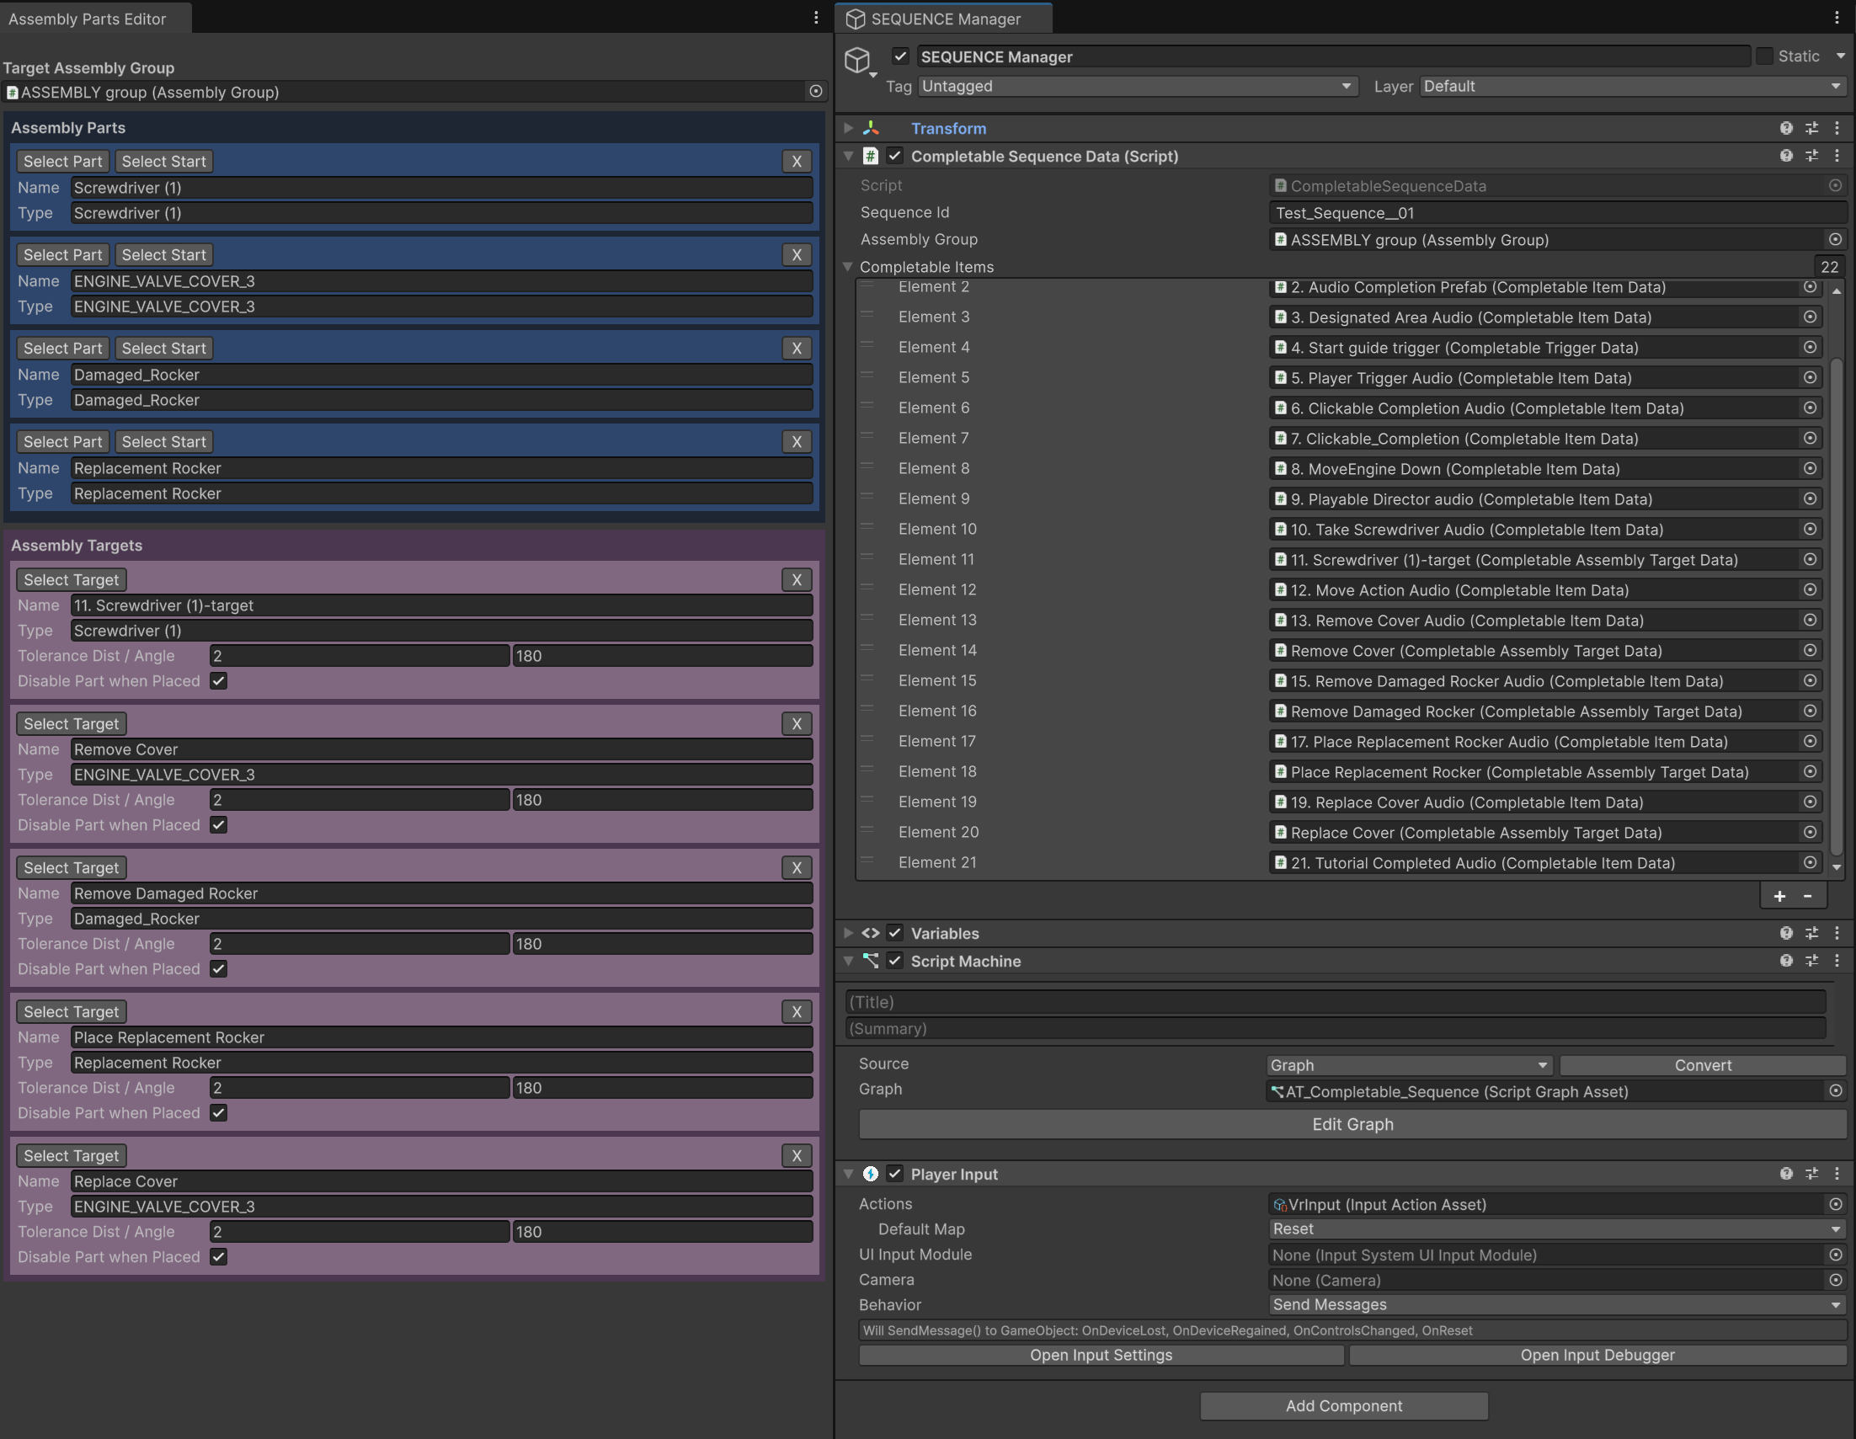This screenshot has height=1439, width=1856.
Task: Open help for Completable Sequence Data component
Action: click(1785, 156)
